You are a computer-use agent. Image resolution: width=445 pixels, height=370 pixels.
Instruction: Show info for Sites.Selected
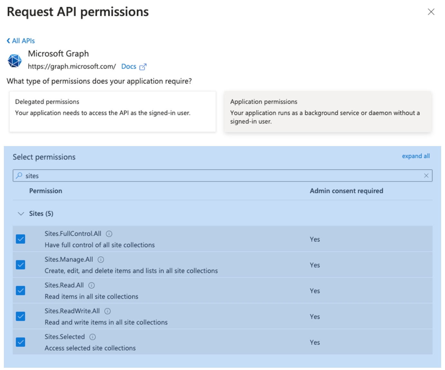(x=93, y=337)
